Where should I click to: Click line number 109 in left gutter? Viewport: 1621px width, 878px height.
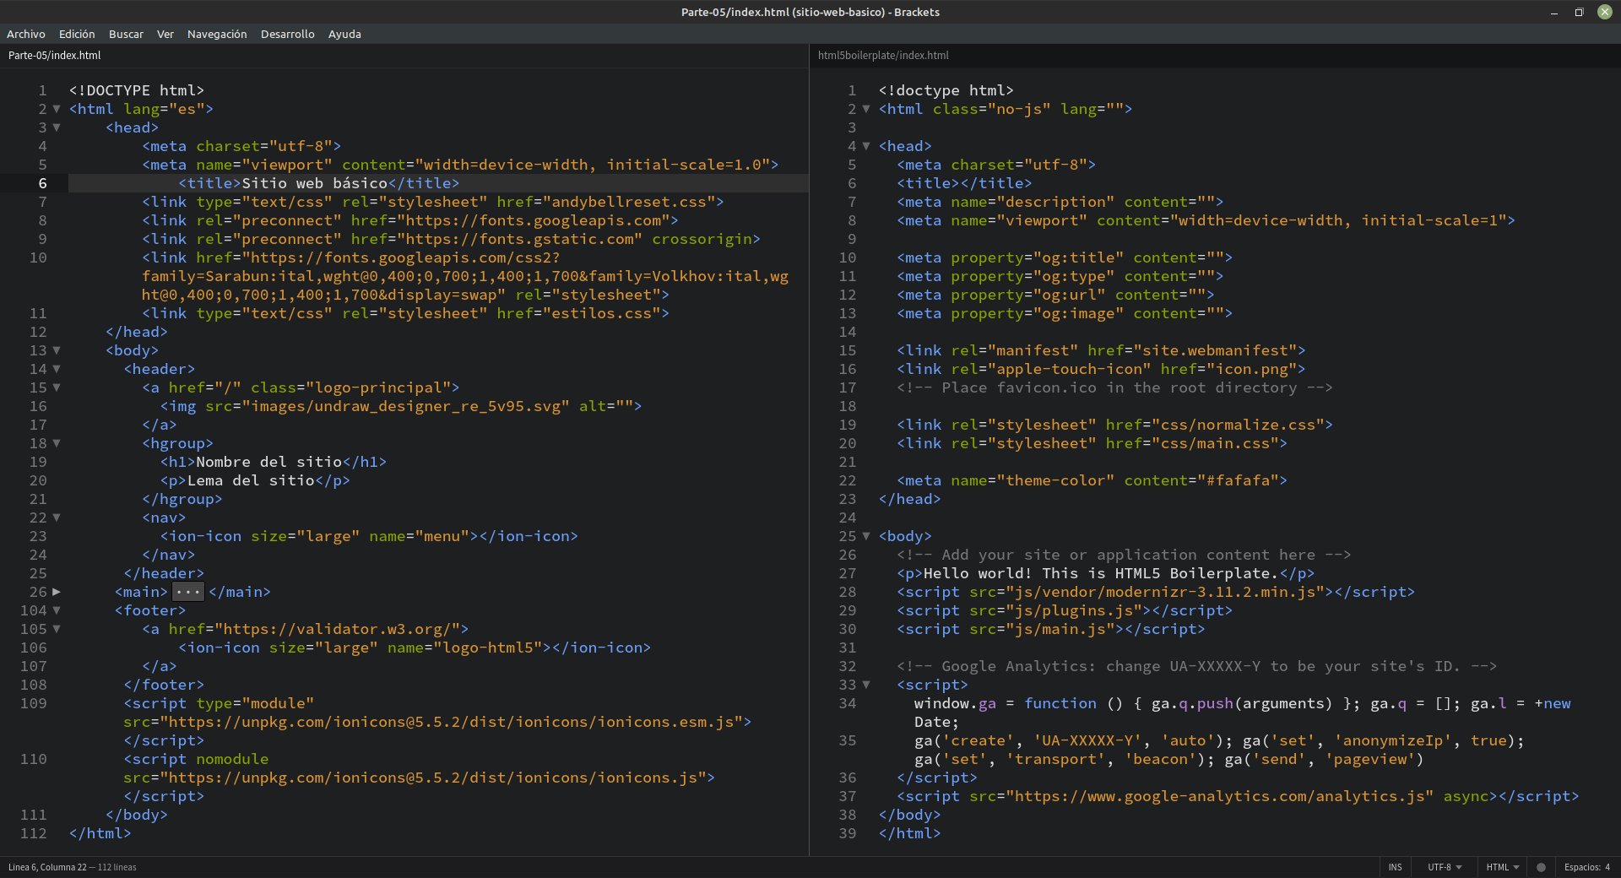click(x=34, y=703)
